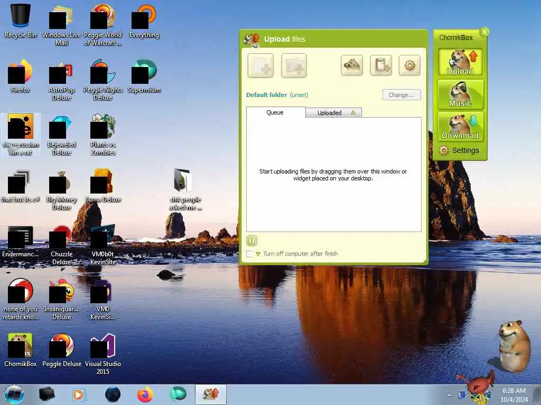Click the paste from clipboard icon
Viewport: 541px width, 405px height.
381,65
